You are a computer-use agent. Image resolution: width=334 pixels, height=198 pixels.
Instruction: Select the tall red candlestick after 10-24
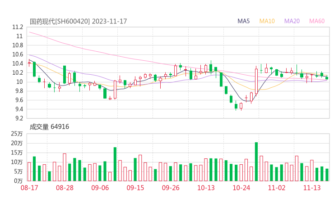coord(256,81)
